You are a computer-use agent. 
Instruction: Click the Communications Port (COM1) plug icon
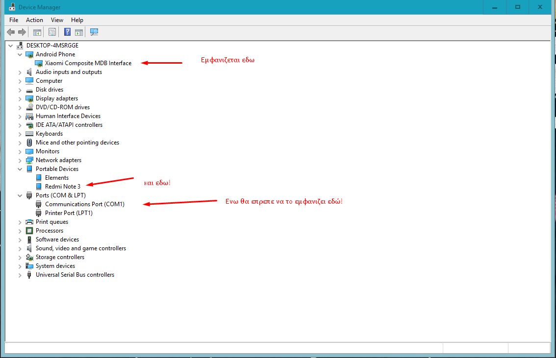click(39, 204)
